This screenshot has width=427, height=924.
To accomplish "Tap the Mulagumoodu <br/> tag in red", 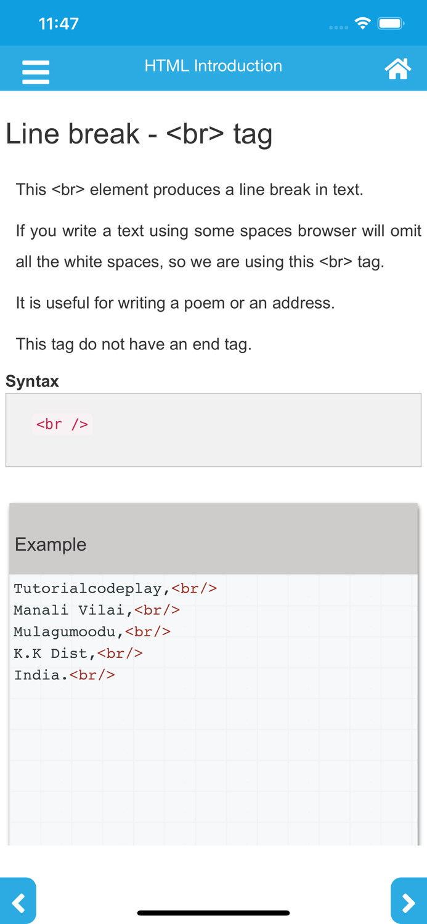I will pyautogui.click(x=148, y=631).
